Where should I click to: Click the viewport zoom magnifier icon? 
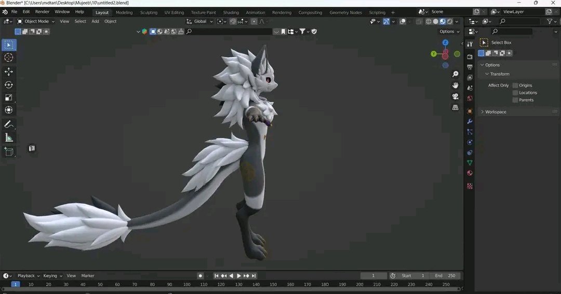tap(455, 74)
